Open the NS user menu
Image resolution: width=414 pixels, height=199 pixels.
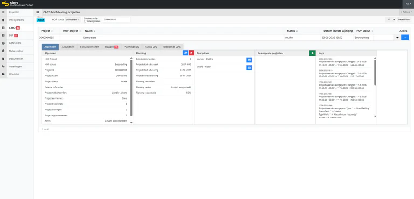409,4
